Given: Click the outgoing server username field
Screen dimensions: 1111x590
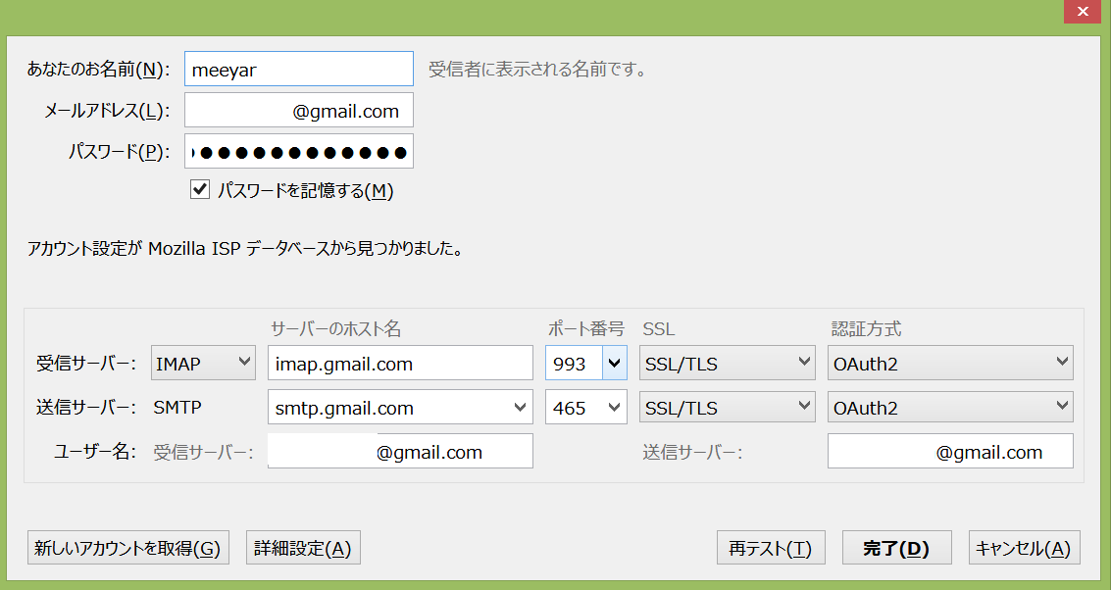Looking at the screenshot, I should [x=949, y=452].
